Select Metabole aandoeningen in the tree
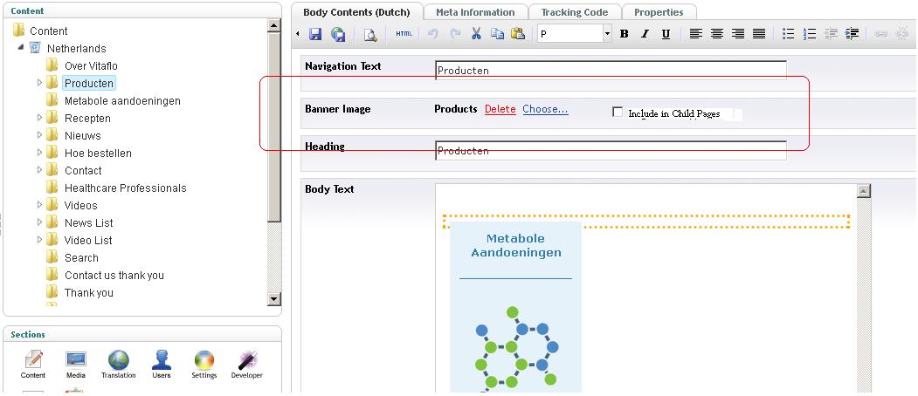918x396 pixels. point(122,100)
